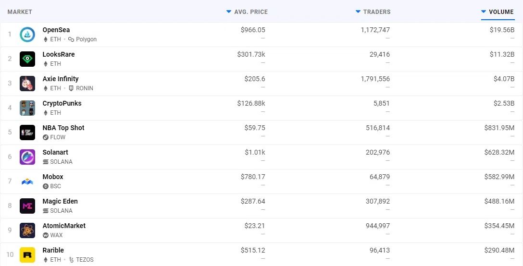The width and height of the screenshot is (523, 266).
Task: Open the OpenSea marketplace name link
Action: tap(56, 30)
